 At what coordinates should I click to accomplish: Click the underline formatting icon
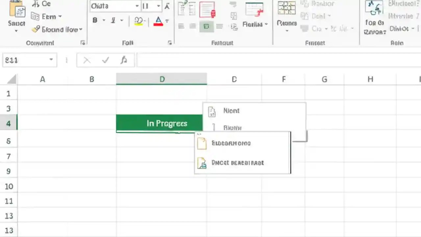113,21
